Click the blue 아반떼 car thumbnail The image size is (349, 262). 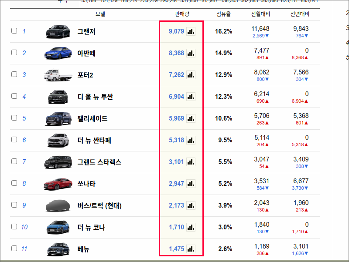pyautogui.click(x=58, y=53)
